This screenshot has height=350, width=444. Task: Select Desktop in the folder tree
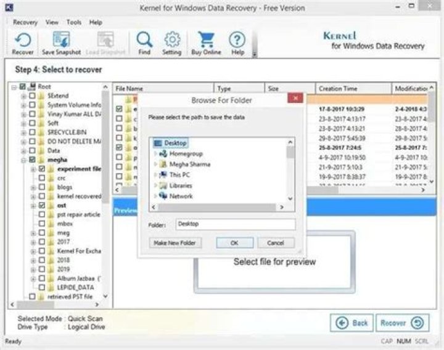point(170,143)
